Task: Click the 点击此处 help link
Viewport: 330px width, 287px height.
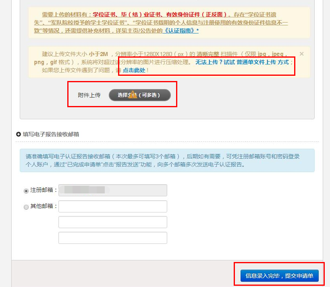Action: (134, 70)
